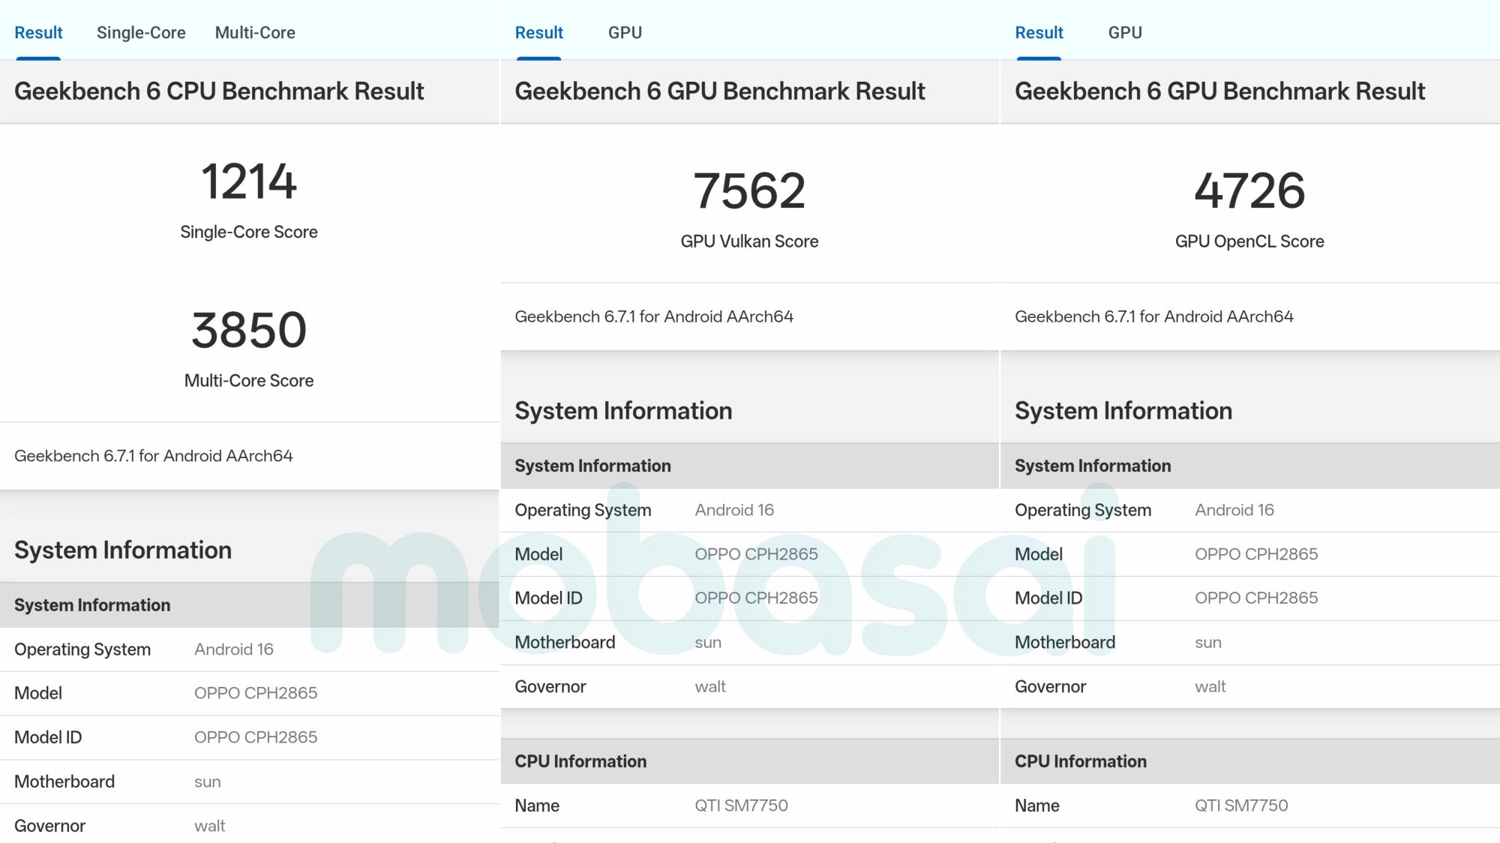Click Model value OPPO CPH2865 in OpenCL panel

[x=1256, y=553]
